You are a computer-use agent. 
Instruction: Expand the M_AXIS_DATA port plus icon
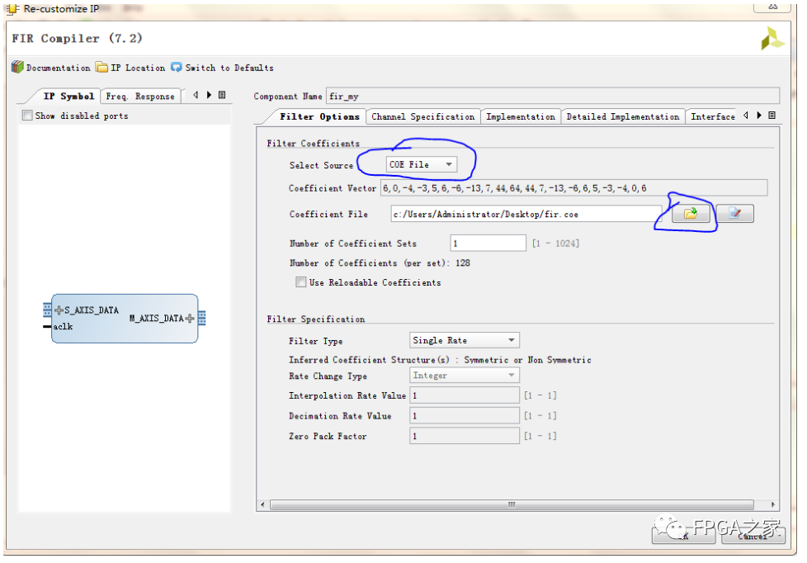pos(190,318)
